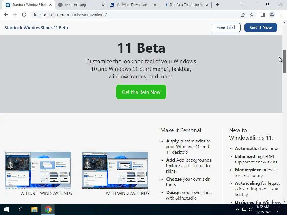Click the Chrome taskbar icon

pos(48,209)
